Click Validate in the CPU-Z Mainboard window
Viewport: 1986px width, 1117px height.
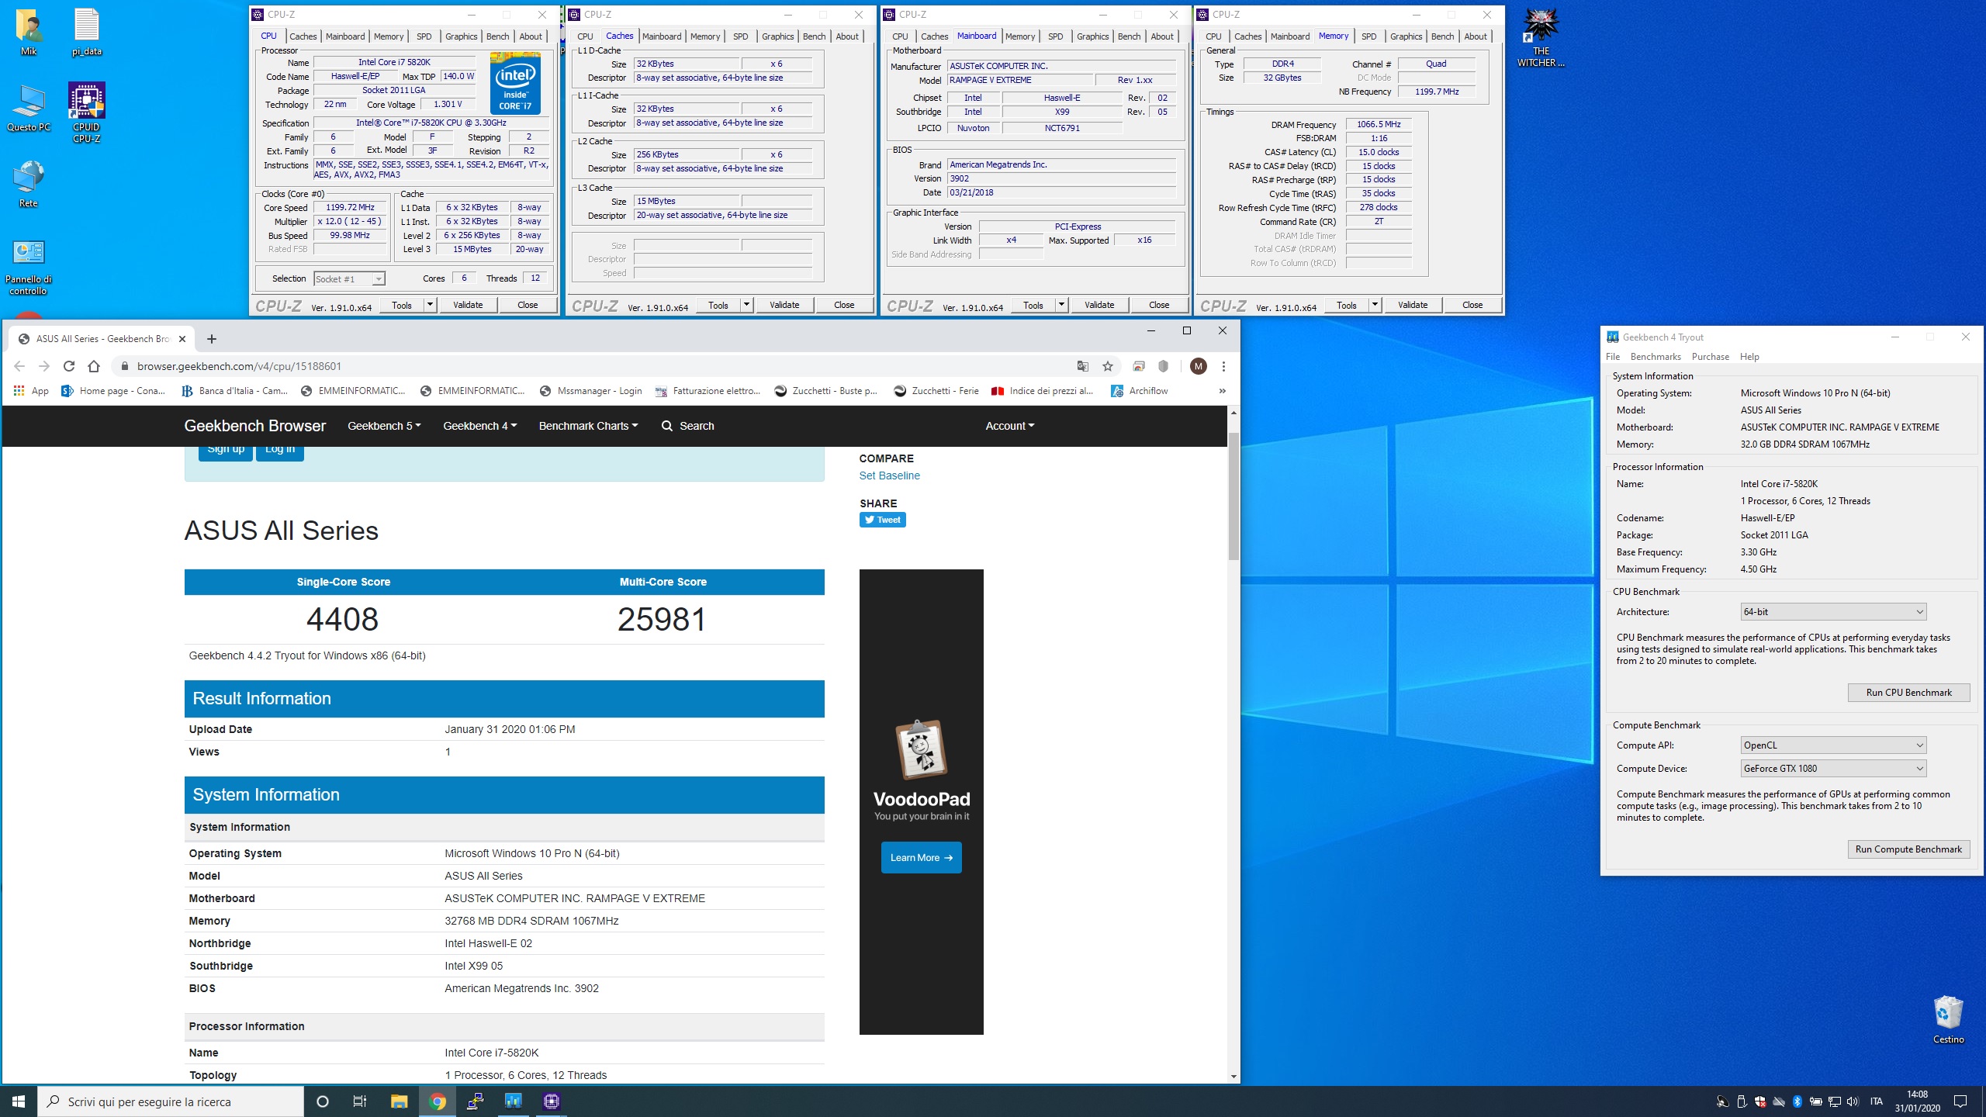pos(1099,305)
